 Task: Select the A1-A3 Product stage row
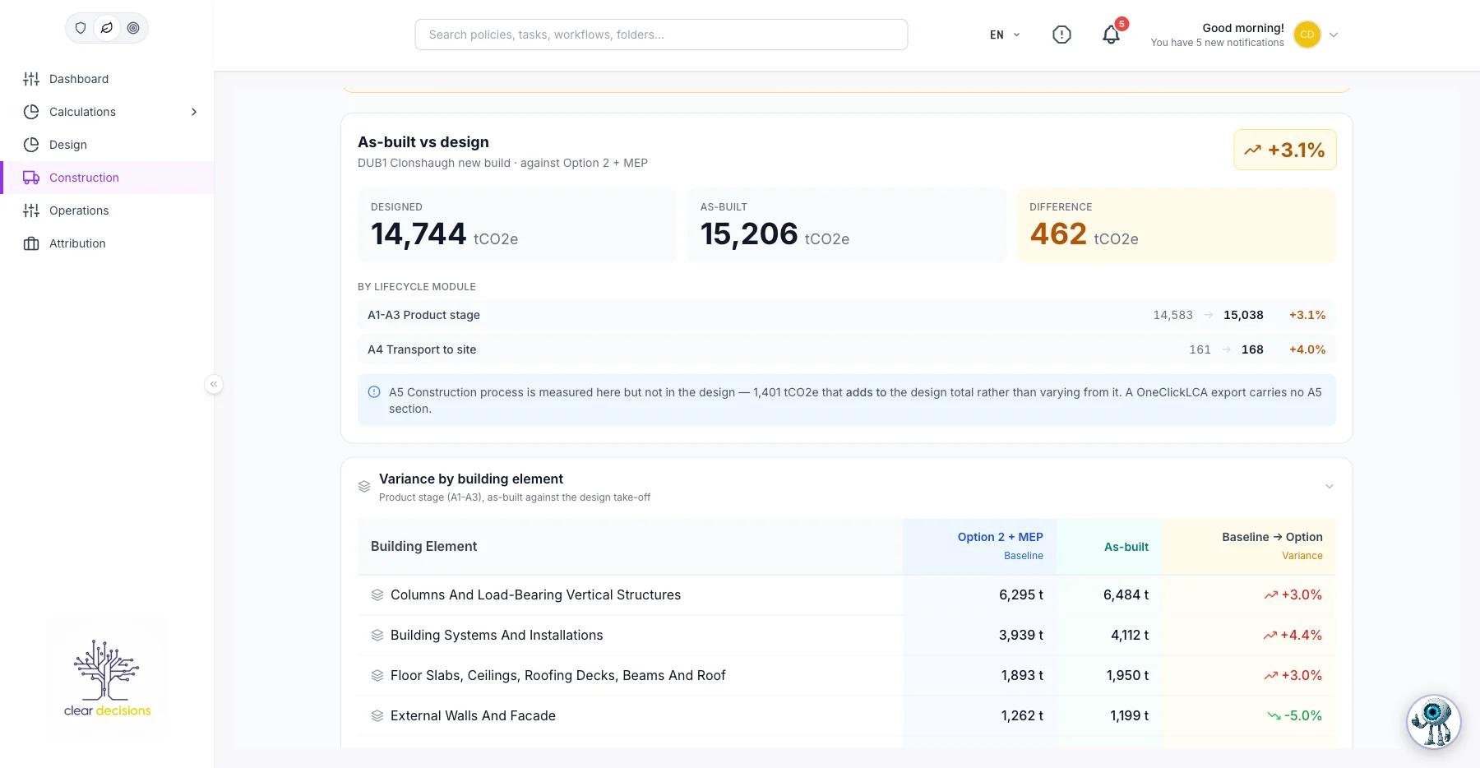click(x=847, y=315)
